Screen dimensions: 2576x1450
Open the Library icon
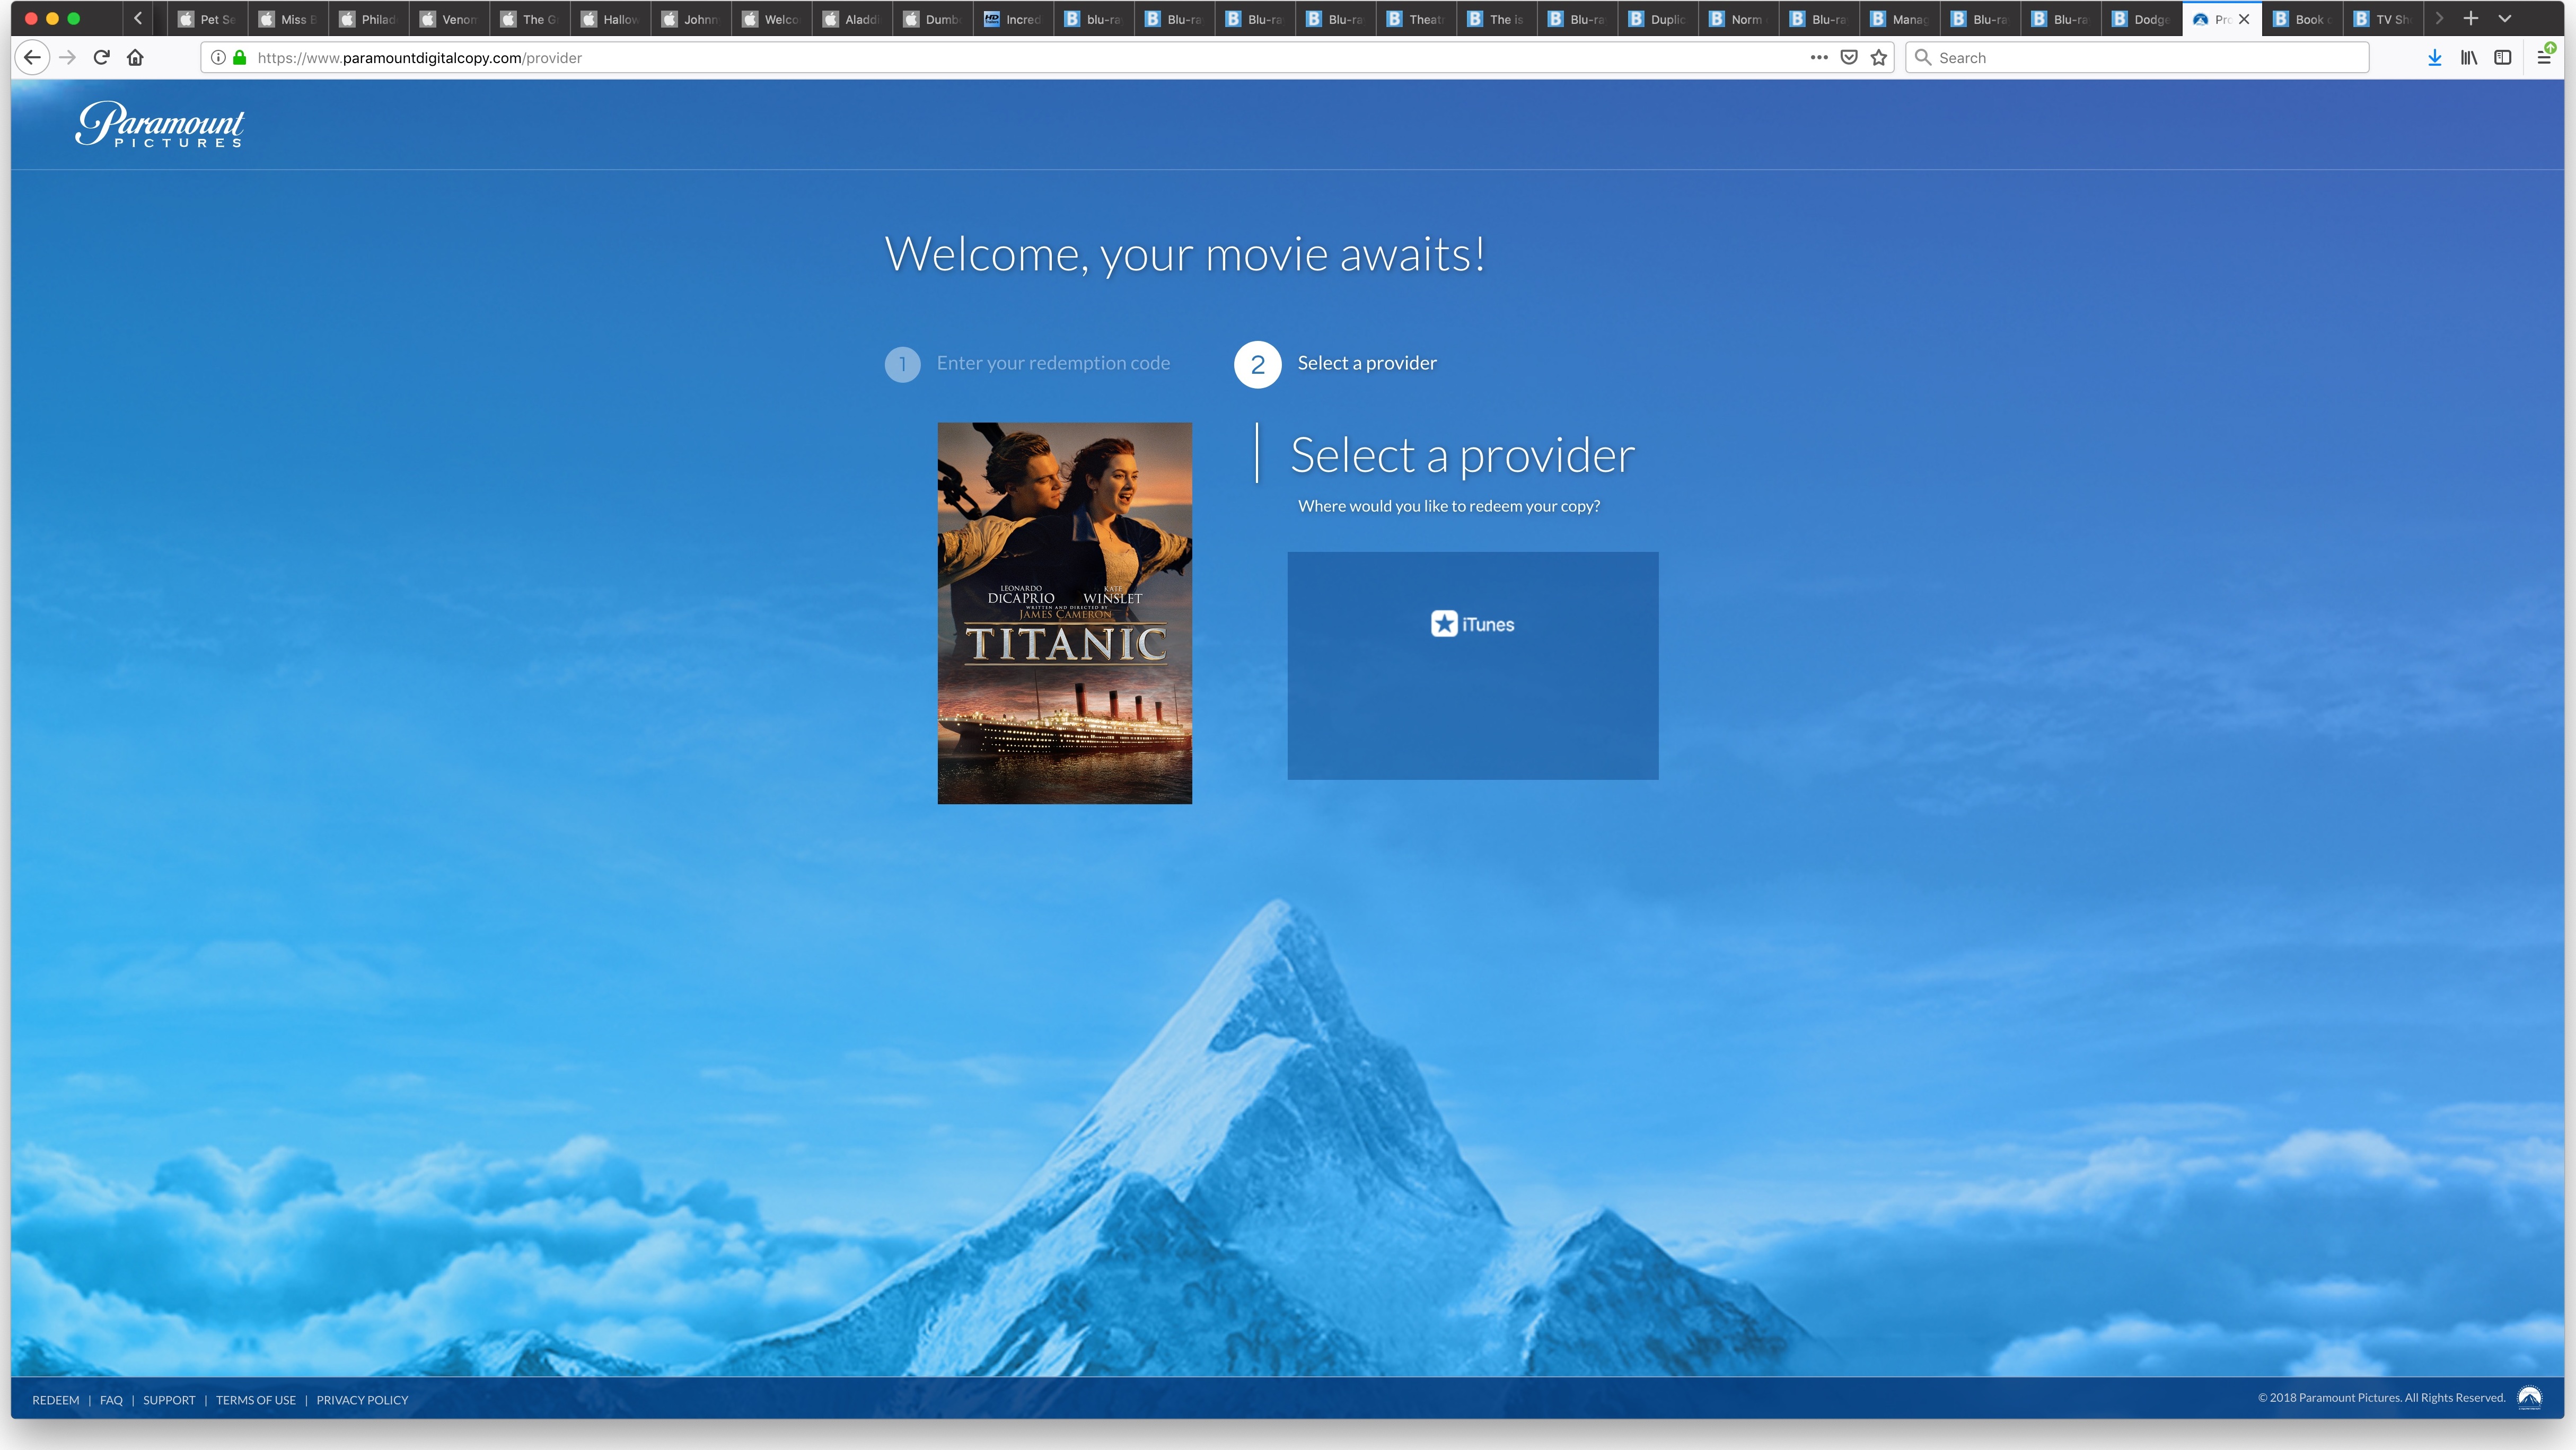tap(2469, 58)
